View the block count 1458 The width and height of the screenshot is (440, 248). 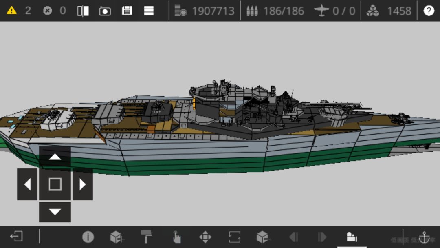point(399,11)
